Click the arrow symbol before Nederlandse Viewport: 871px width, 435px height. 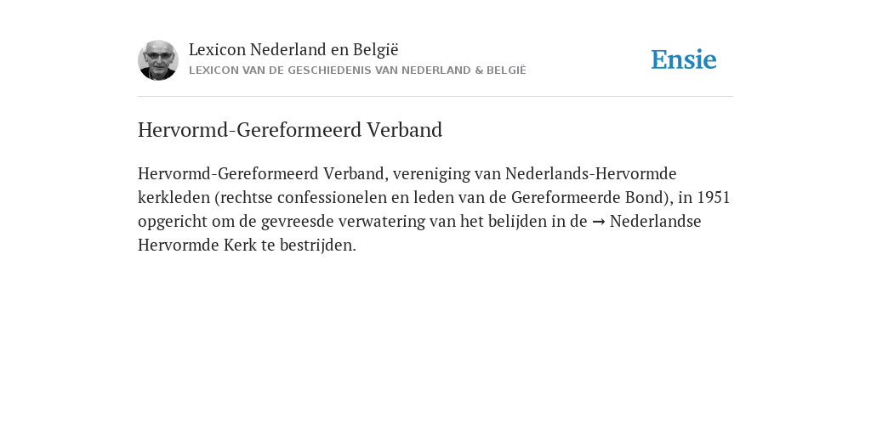[x=598, y=222]
